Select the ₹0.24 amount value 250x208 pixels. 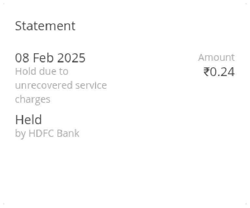pos(219,72)
